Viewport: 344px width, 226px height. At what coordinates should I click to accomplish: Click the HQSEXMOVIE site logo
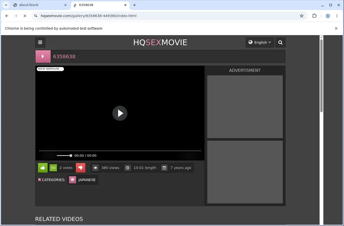click(160, 42)
